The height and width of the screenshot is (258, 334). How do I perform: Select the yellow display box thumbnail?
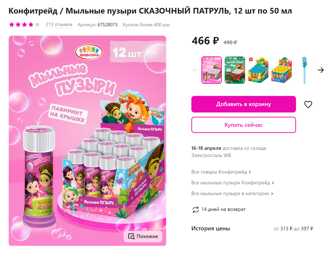click(282, 70)
